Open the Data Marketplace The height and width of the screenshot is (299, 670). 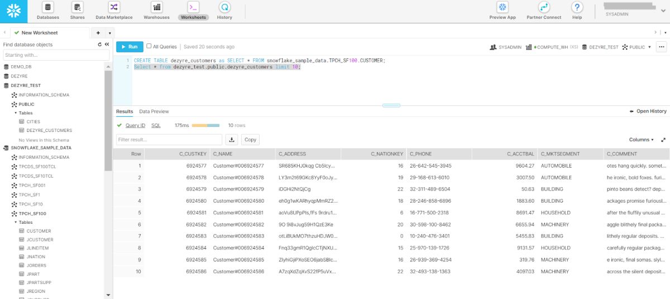(114, 11)
